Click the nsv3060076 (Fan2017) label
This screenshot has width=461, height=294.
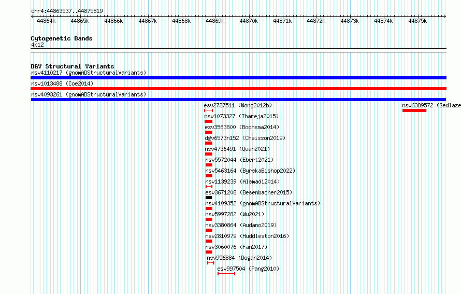[x=236, y=247]
